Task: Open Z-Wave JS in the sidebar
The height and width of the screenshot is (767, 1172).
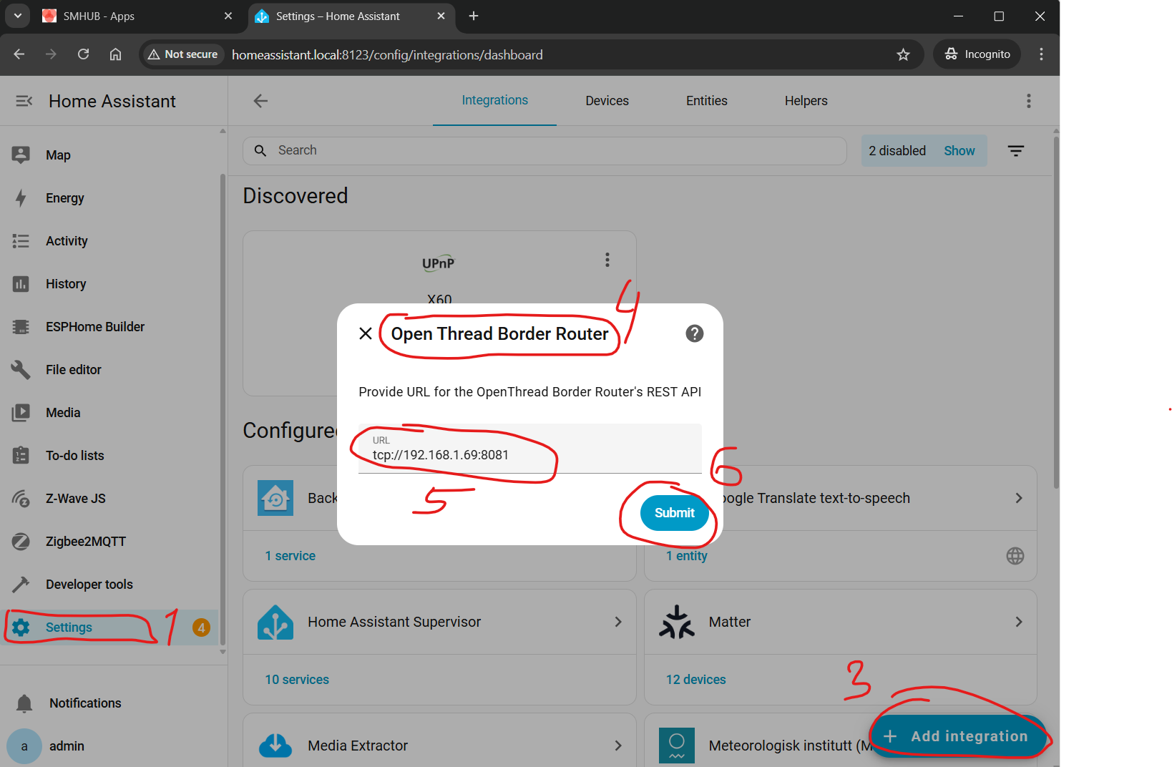Action: (75, 499)
